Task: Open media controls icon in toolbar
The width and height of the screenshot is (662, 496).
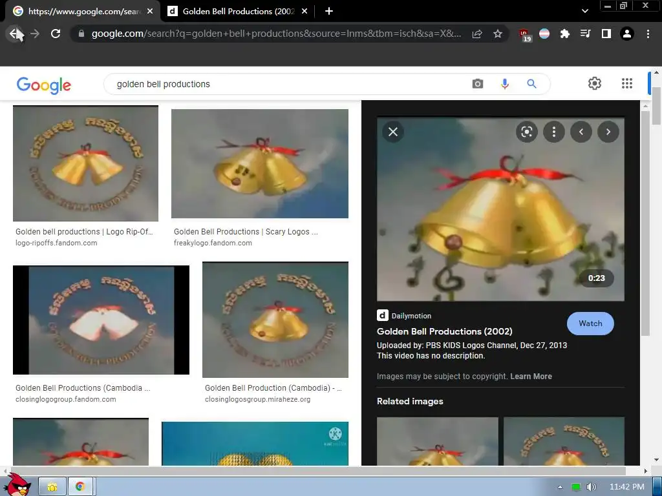Action: (x=585, y=34)
